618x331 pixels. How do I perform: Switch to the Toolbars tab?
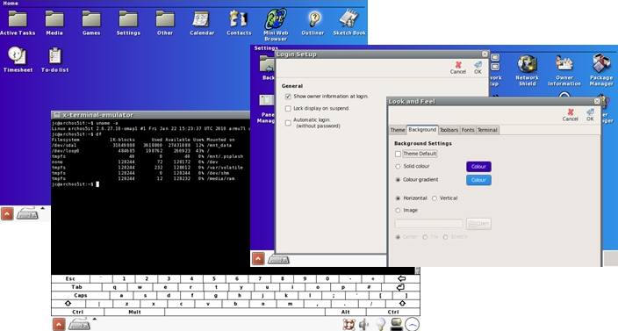coord(449,130)
